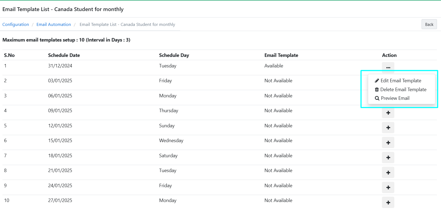
Task: Click the Schedule Date column header
Action: (x=64, y=55)
